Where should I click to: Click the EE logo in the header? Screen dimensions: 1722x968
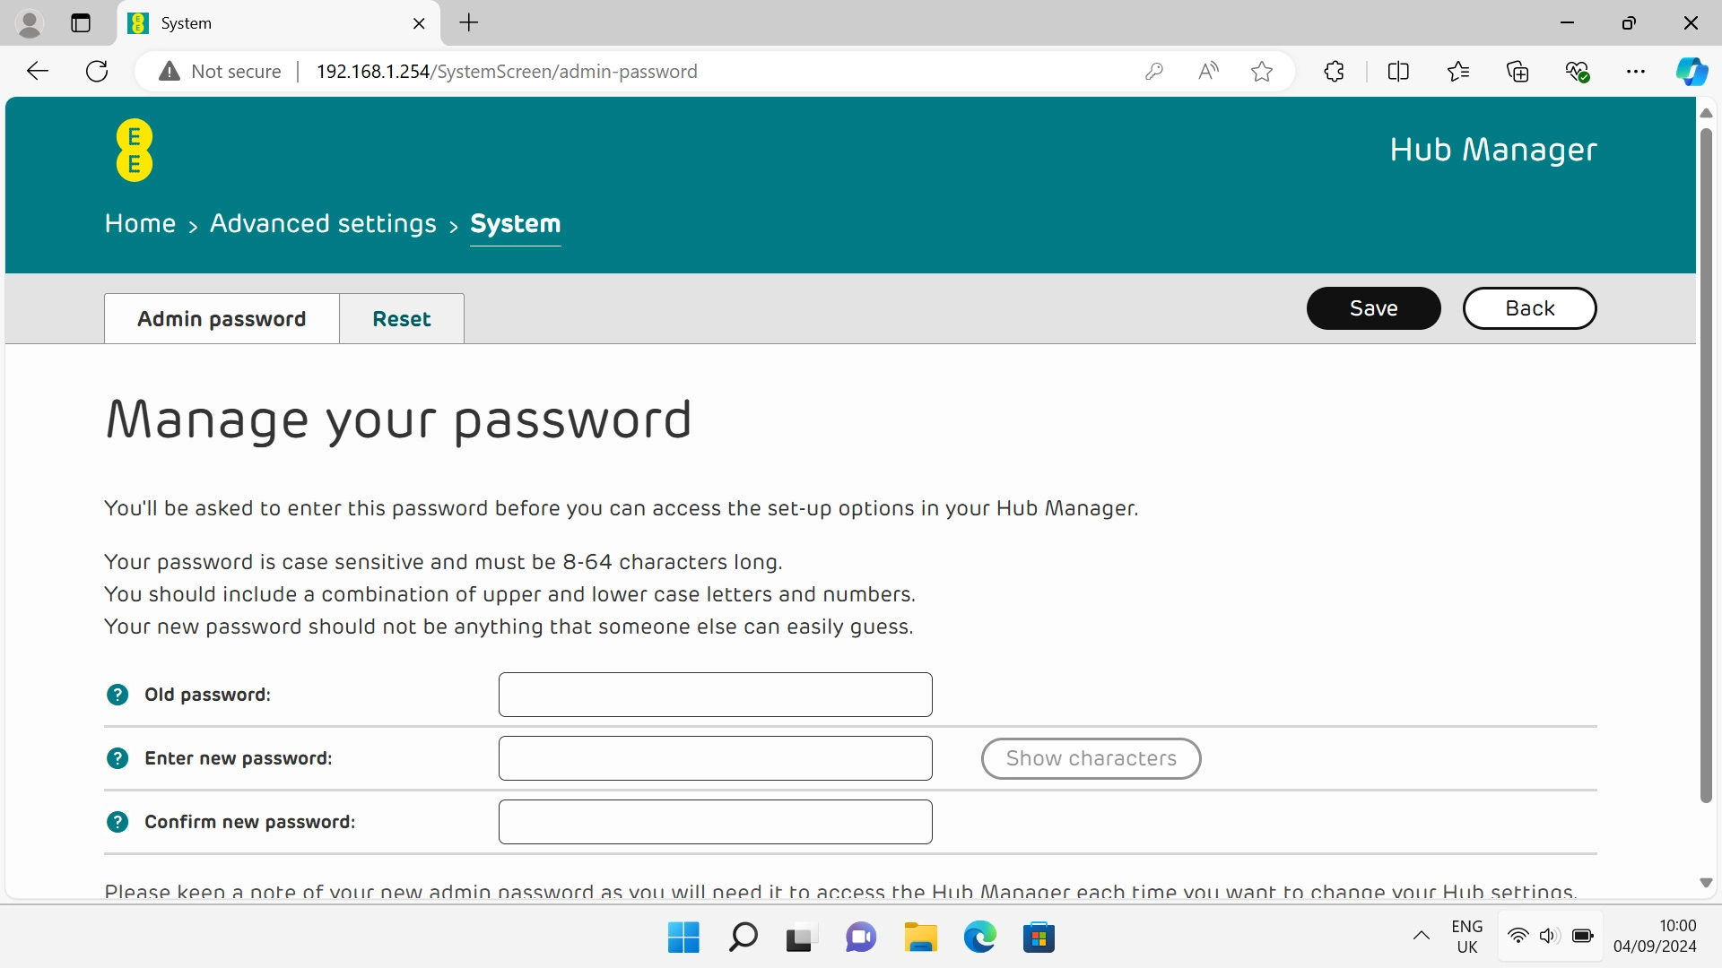pyautogui.click(x=135, y=151)
